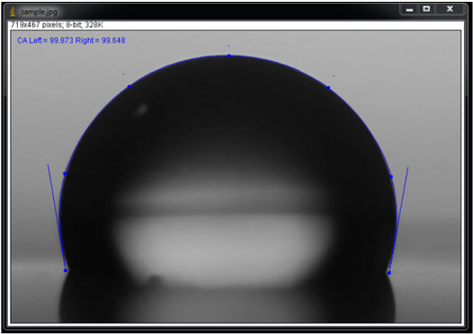Select the middle-left blue point on drop edge
473x334 pixels.
pos(65,173)
